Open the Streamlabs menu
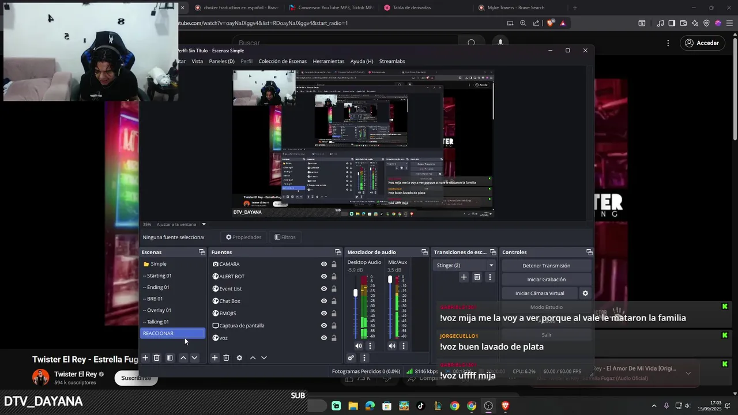 tap(392, 61)
